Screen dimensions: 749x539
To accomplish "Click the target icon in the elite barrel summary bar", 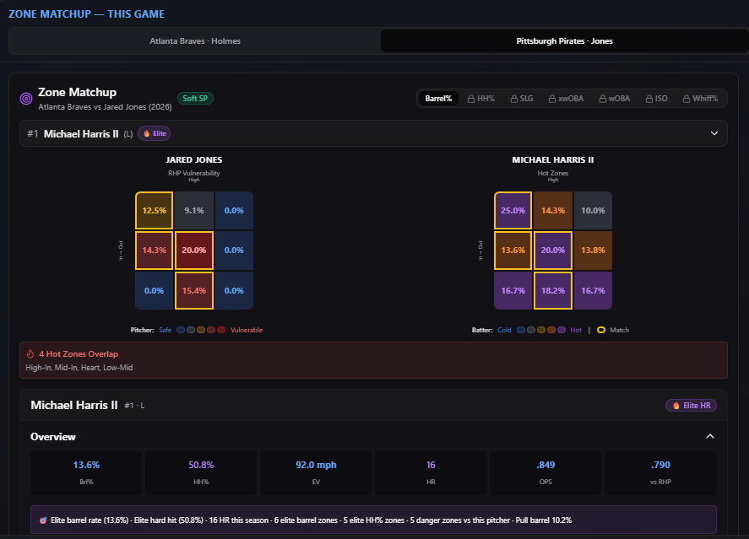I will [43, 520].
